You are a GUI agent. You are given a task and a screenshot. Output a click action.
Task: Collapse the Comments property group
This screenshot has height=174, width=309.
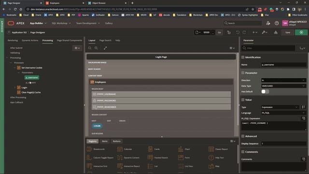pyautogui.click(x=243, y=152)
